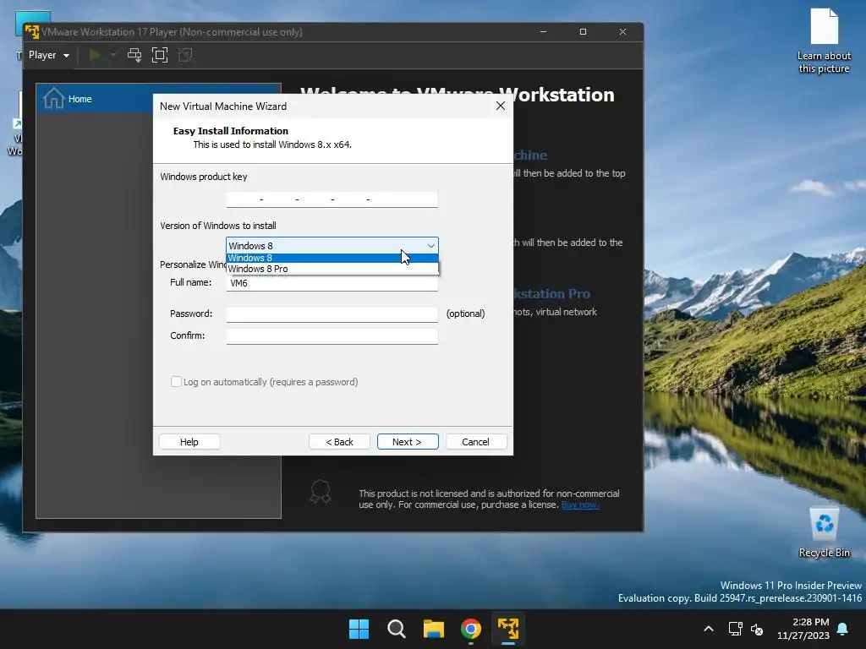Select the Recycle Bin desktop icon
Viewport: 866px width, 649px height.
click(x=824, y=532)
